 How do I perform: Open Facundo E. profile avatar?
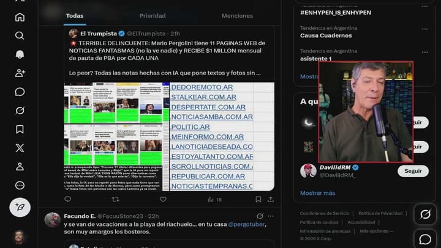[53, 219]
